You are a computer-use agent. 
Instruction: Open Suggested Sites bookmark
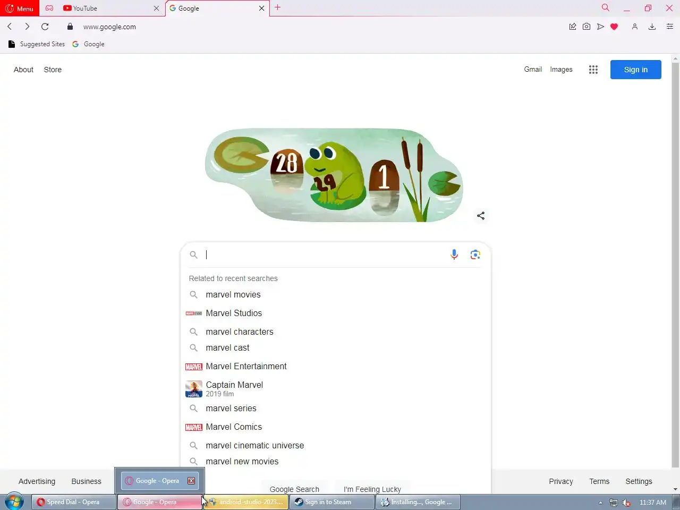coord(37,44)
